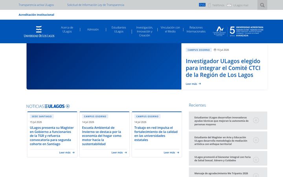Click the Leer más arrow on Trabajo en red card
Screen dimensions: 283x177
click(178, 153)
